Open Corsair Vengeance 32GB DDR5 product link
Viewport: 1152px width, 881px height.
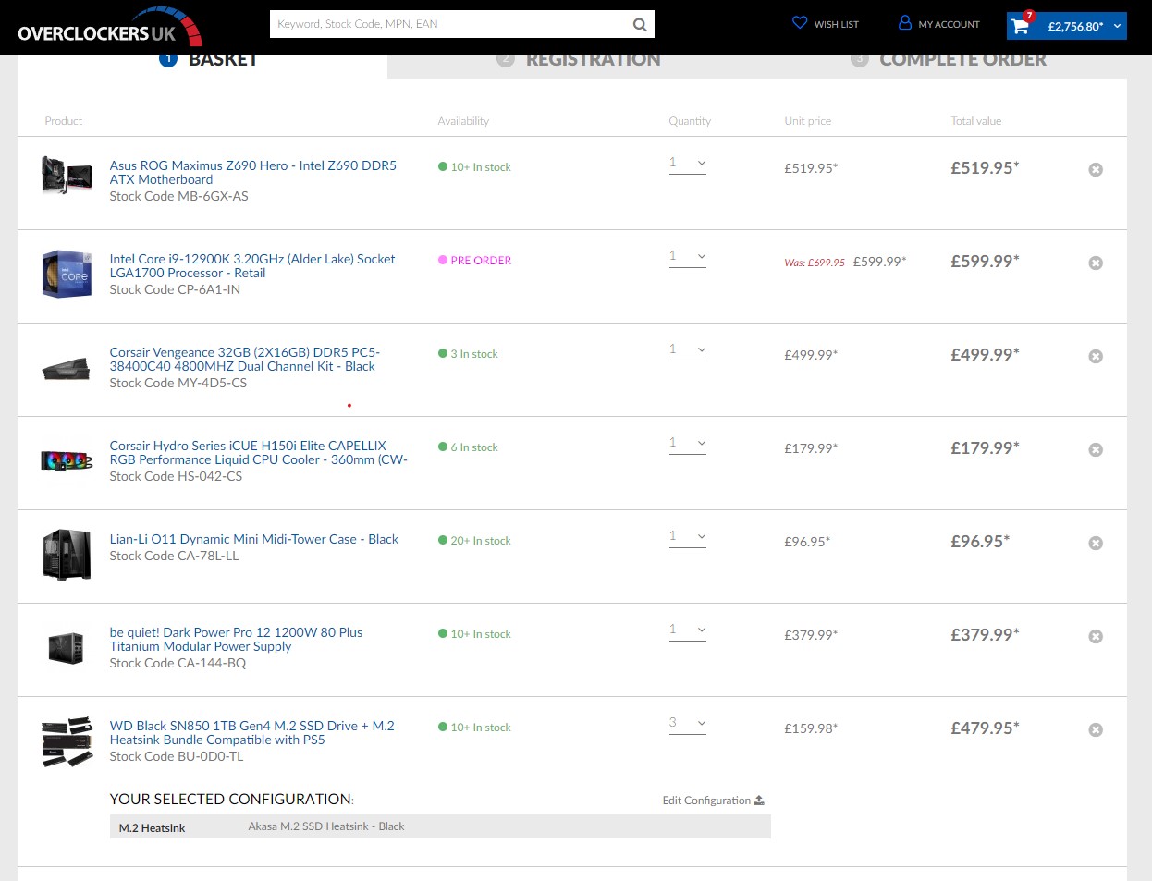tap(245, 360)
